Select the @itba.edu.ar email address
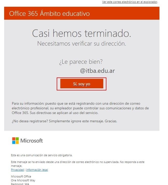Screen dimensions: 168x185 pos(97,71)
